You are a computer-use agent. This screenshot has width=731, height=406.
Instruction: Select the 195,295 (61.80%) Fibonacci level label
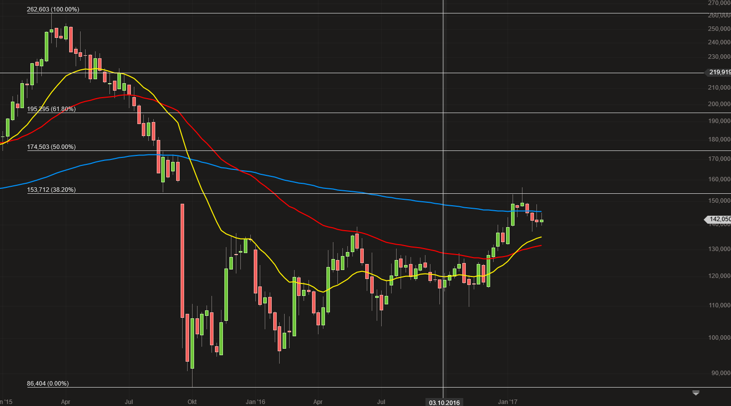pos(51,109)
